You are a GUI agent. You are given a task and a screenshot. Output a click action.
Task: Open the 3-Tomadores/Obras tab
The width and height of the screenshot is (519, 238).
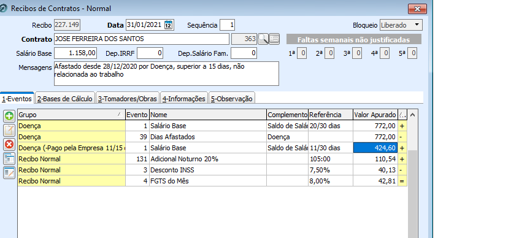point(128,99)
